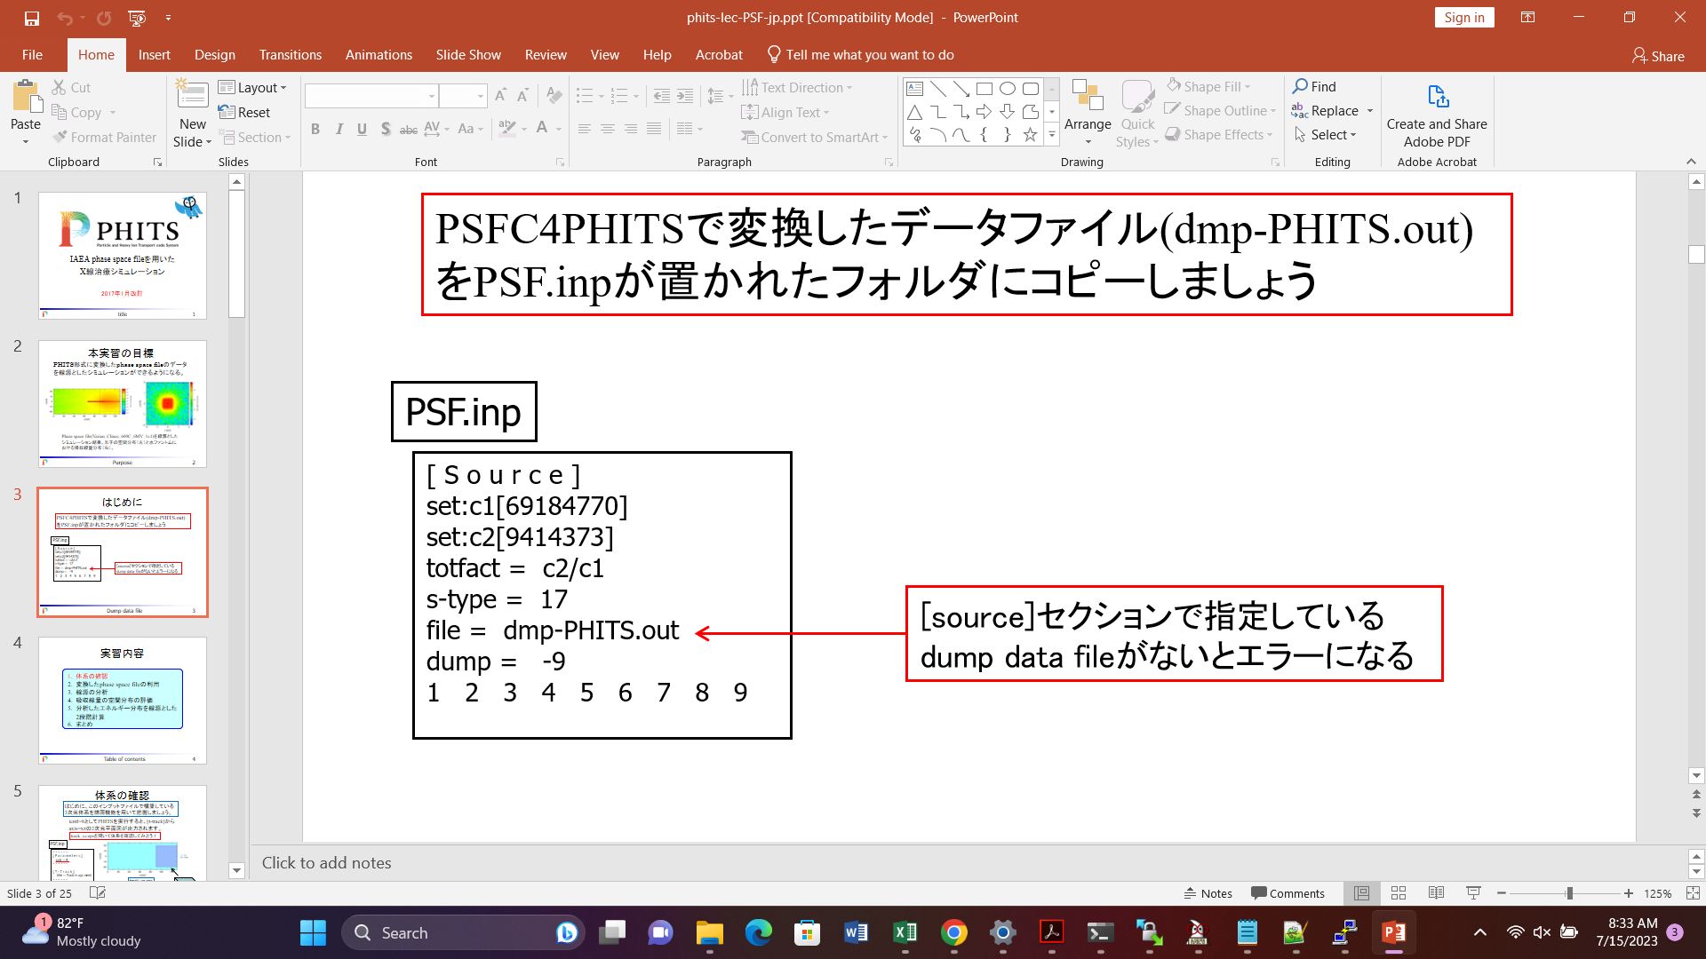Click the Share button
Screen dimensions: 1706x959
pyautogui.click(x=1658, y=56)
